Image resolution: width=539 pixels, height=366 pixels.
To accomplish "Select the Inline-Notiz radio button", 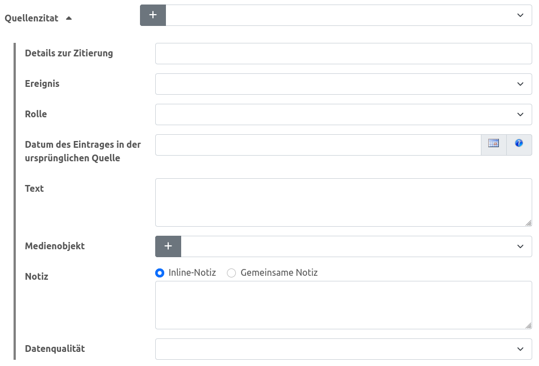I will pyautogui.click(x=160, y=273).
